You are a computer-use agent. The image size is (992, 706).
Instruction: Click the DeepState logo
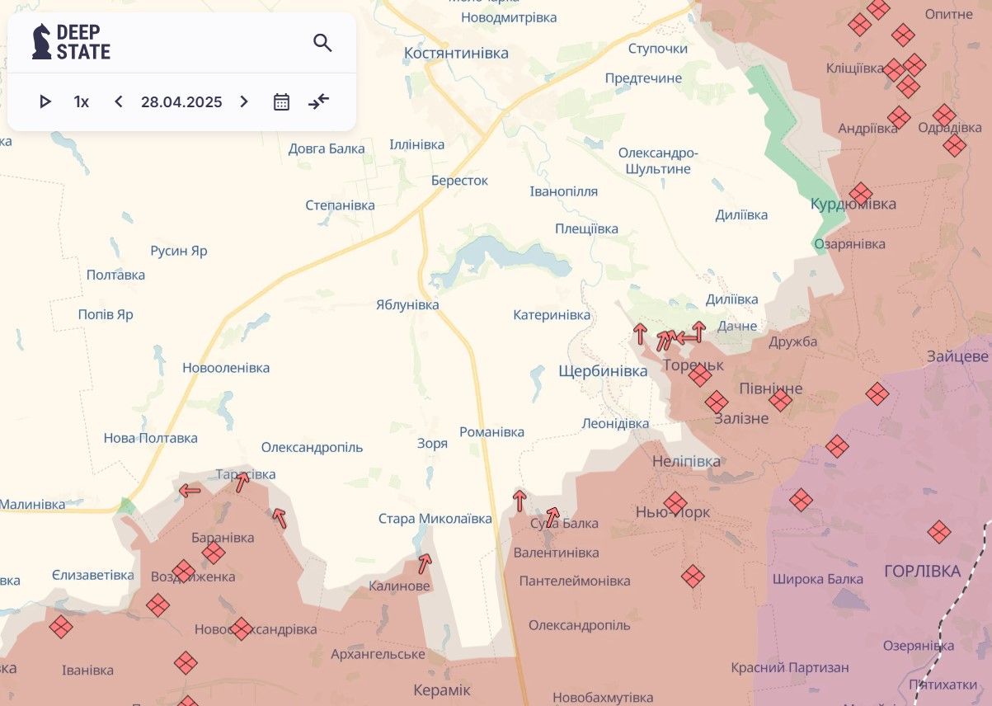[x=71, y=42]
